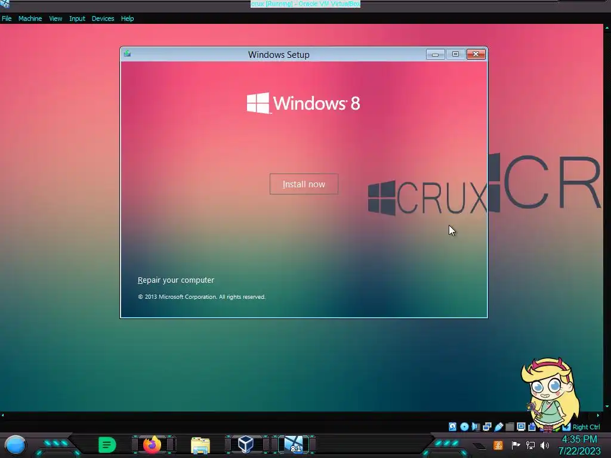Open the File menu in VirtualBox

coord(7,18)
